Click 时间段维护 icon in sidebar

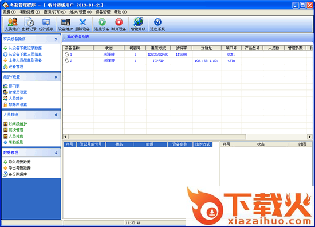coord(5,124)
